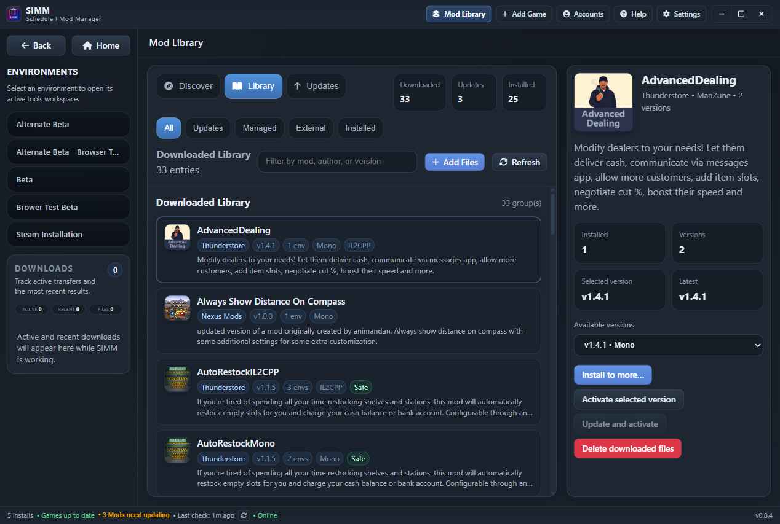Click AutoRestockMono mod thumbnail

177,450
